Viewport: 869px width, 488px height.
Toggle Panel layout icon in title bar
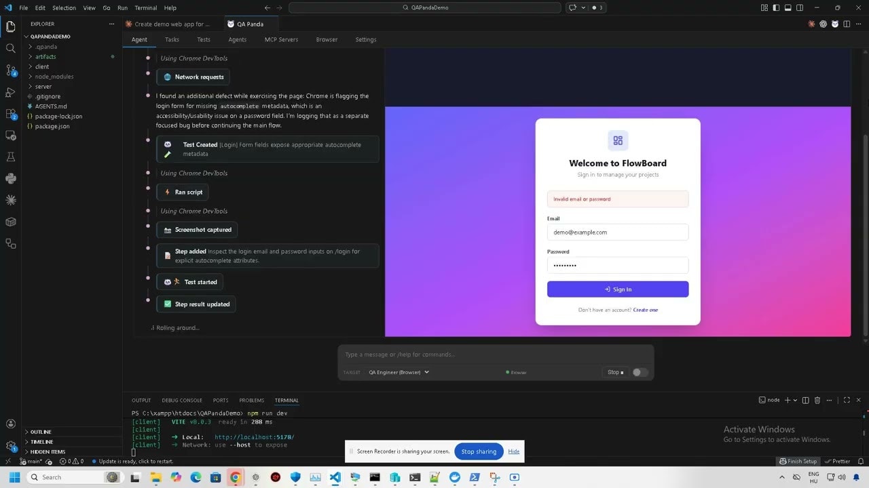[x=788, y=7]
